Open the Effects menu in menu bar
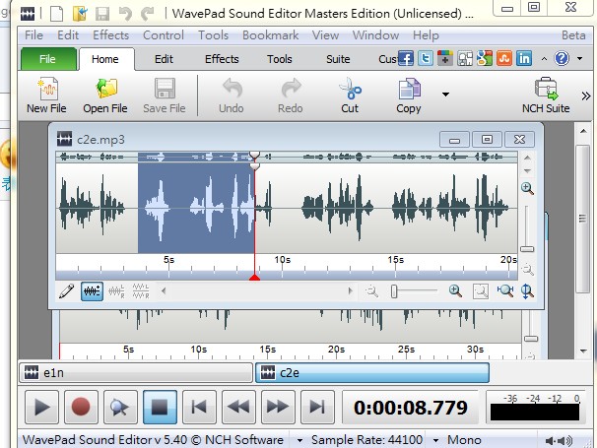 [110, 35]
